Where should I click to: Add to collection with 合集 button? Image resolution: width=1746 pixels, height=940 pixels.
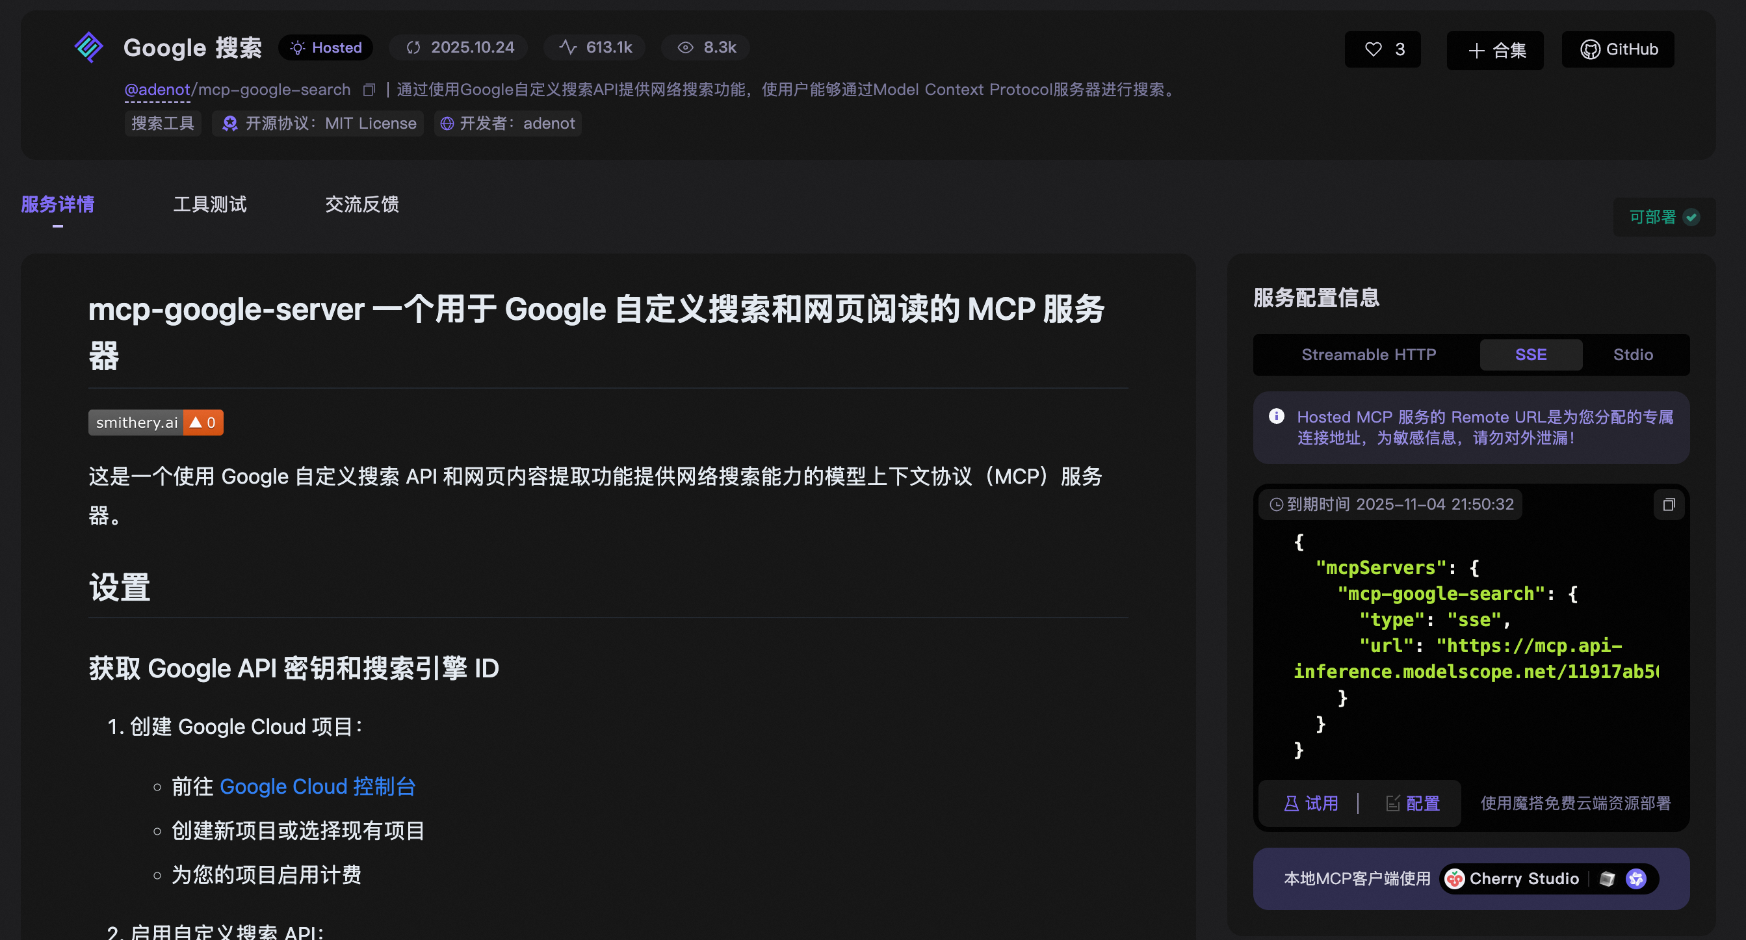pos(1495,50)
